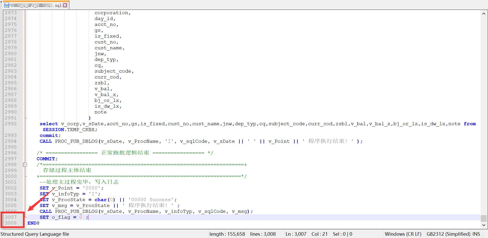Click the vertical scrollbar down arrow
Screen dimensions: 488x238
click(x=484, y=225)
